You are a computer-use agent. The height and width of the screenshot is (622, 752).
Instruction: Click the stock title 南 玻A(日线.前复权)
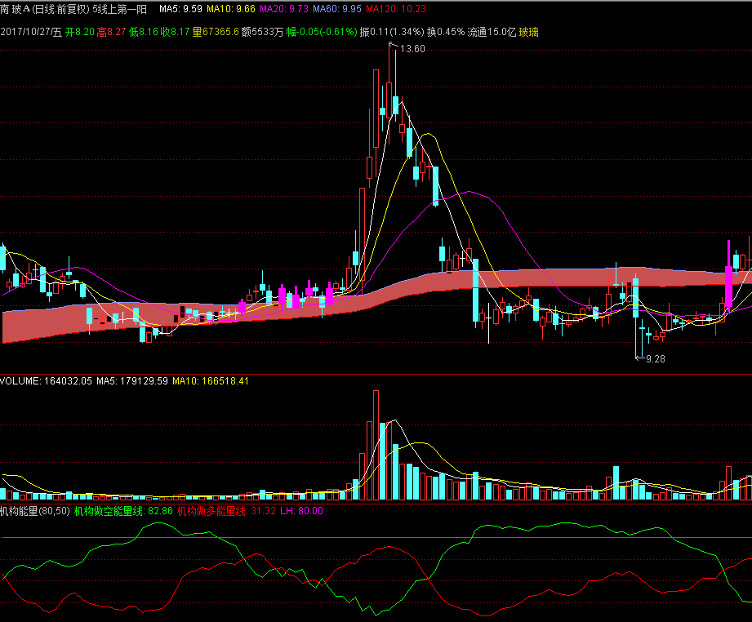pyautogui.click(x=45, y=9)
